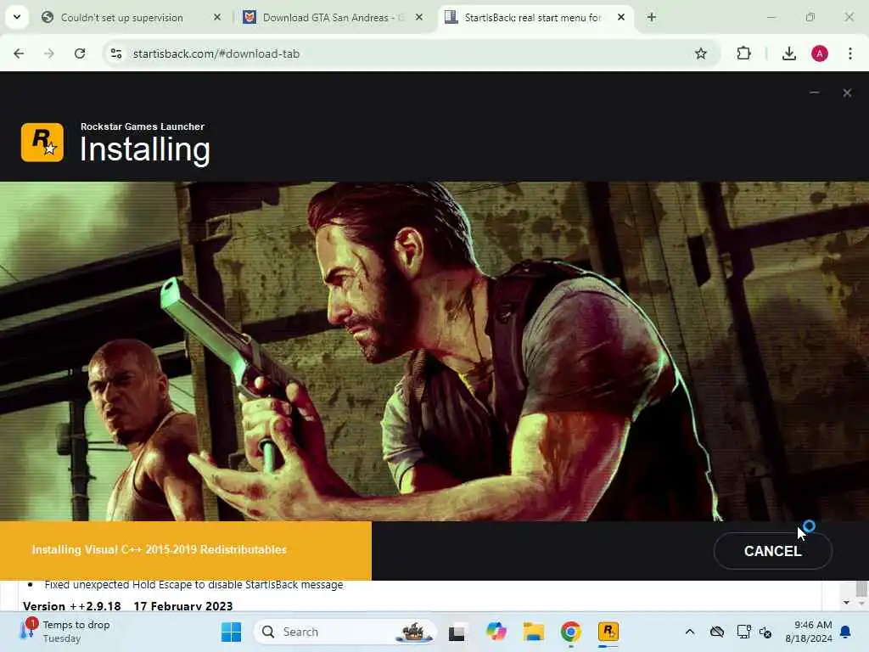Go forward in browser history
The height and width of the screenshot is (652, 869).
tap(49, 53)
